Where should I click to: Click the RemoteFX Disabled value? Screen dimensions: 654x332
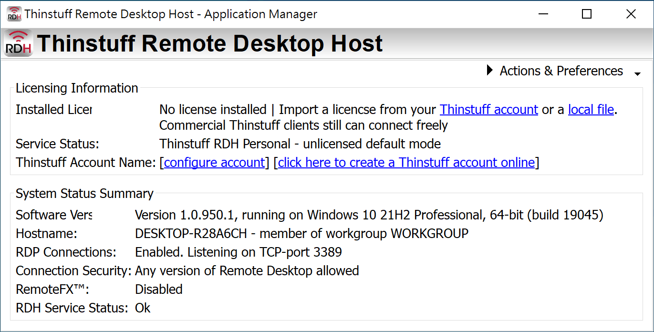point(159,290)
